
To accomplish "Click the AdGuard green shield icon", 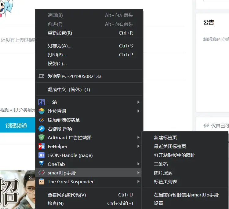I will [x=42, y=137].
